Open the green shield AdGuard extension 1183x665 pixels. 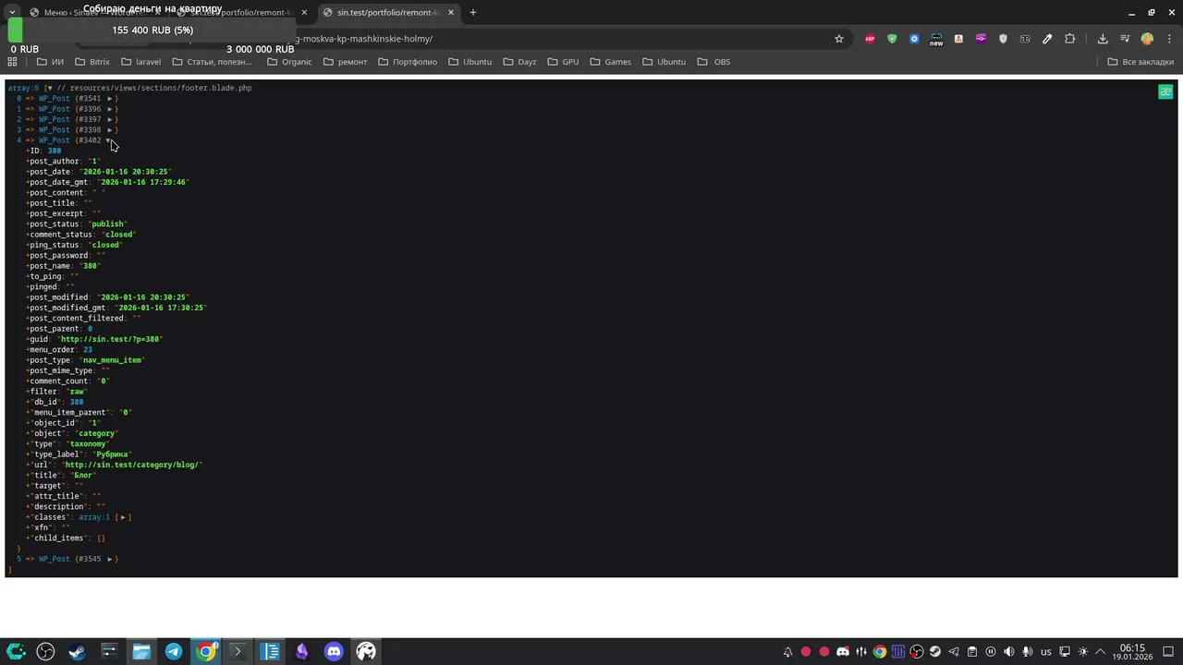pos(892,39)
